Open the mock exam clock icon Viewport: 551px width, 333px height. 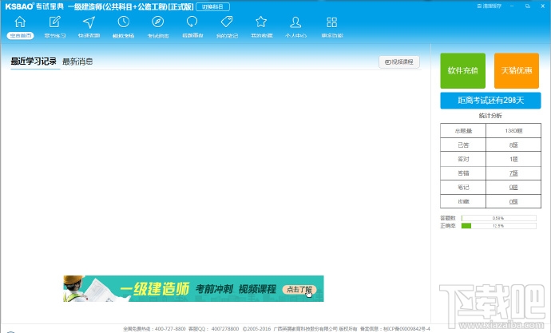coord(123,22)
